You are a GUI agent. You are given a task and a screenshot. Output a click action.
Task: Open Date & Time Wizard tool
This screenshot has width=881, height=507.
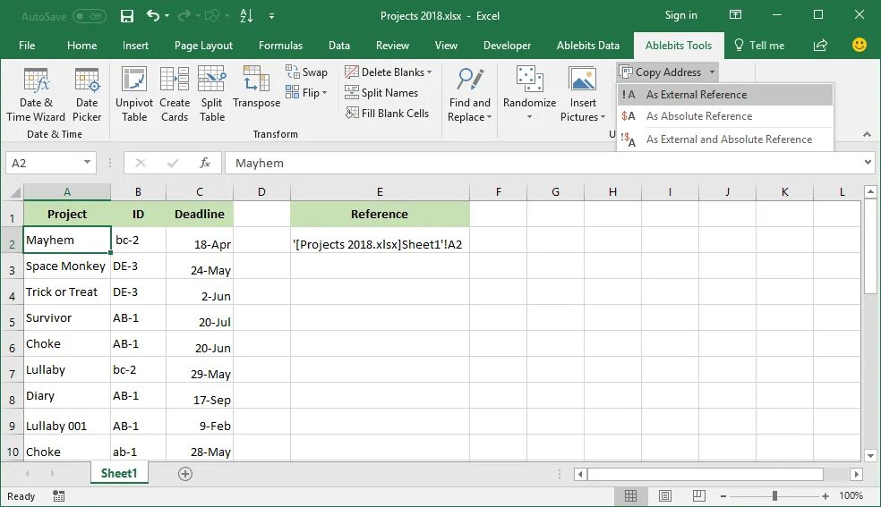(36, 94)
